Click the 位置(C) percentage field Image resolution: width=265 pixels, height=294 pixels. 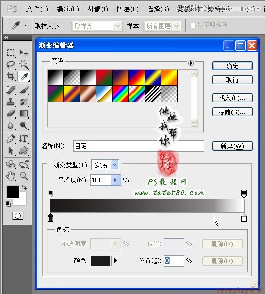click(x=174, y=261)
